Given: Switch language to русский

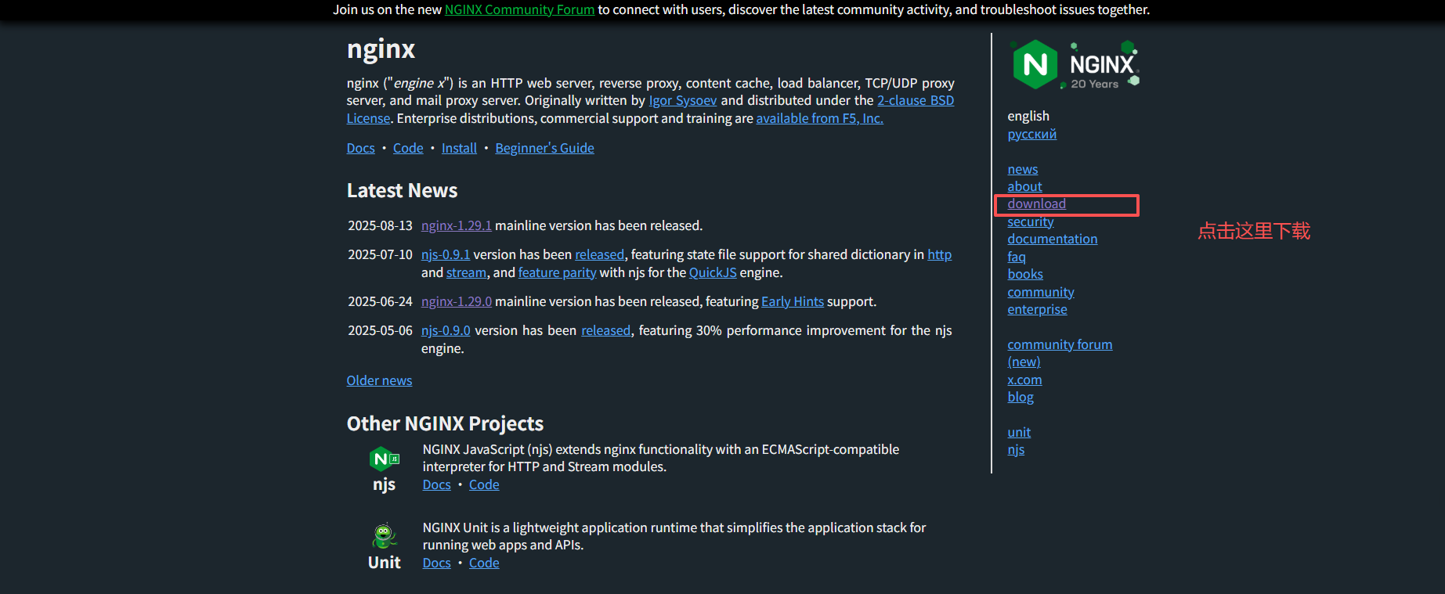Looking at the screenshot, I should (1032, 134).
